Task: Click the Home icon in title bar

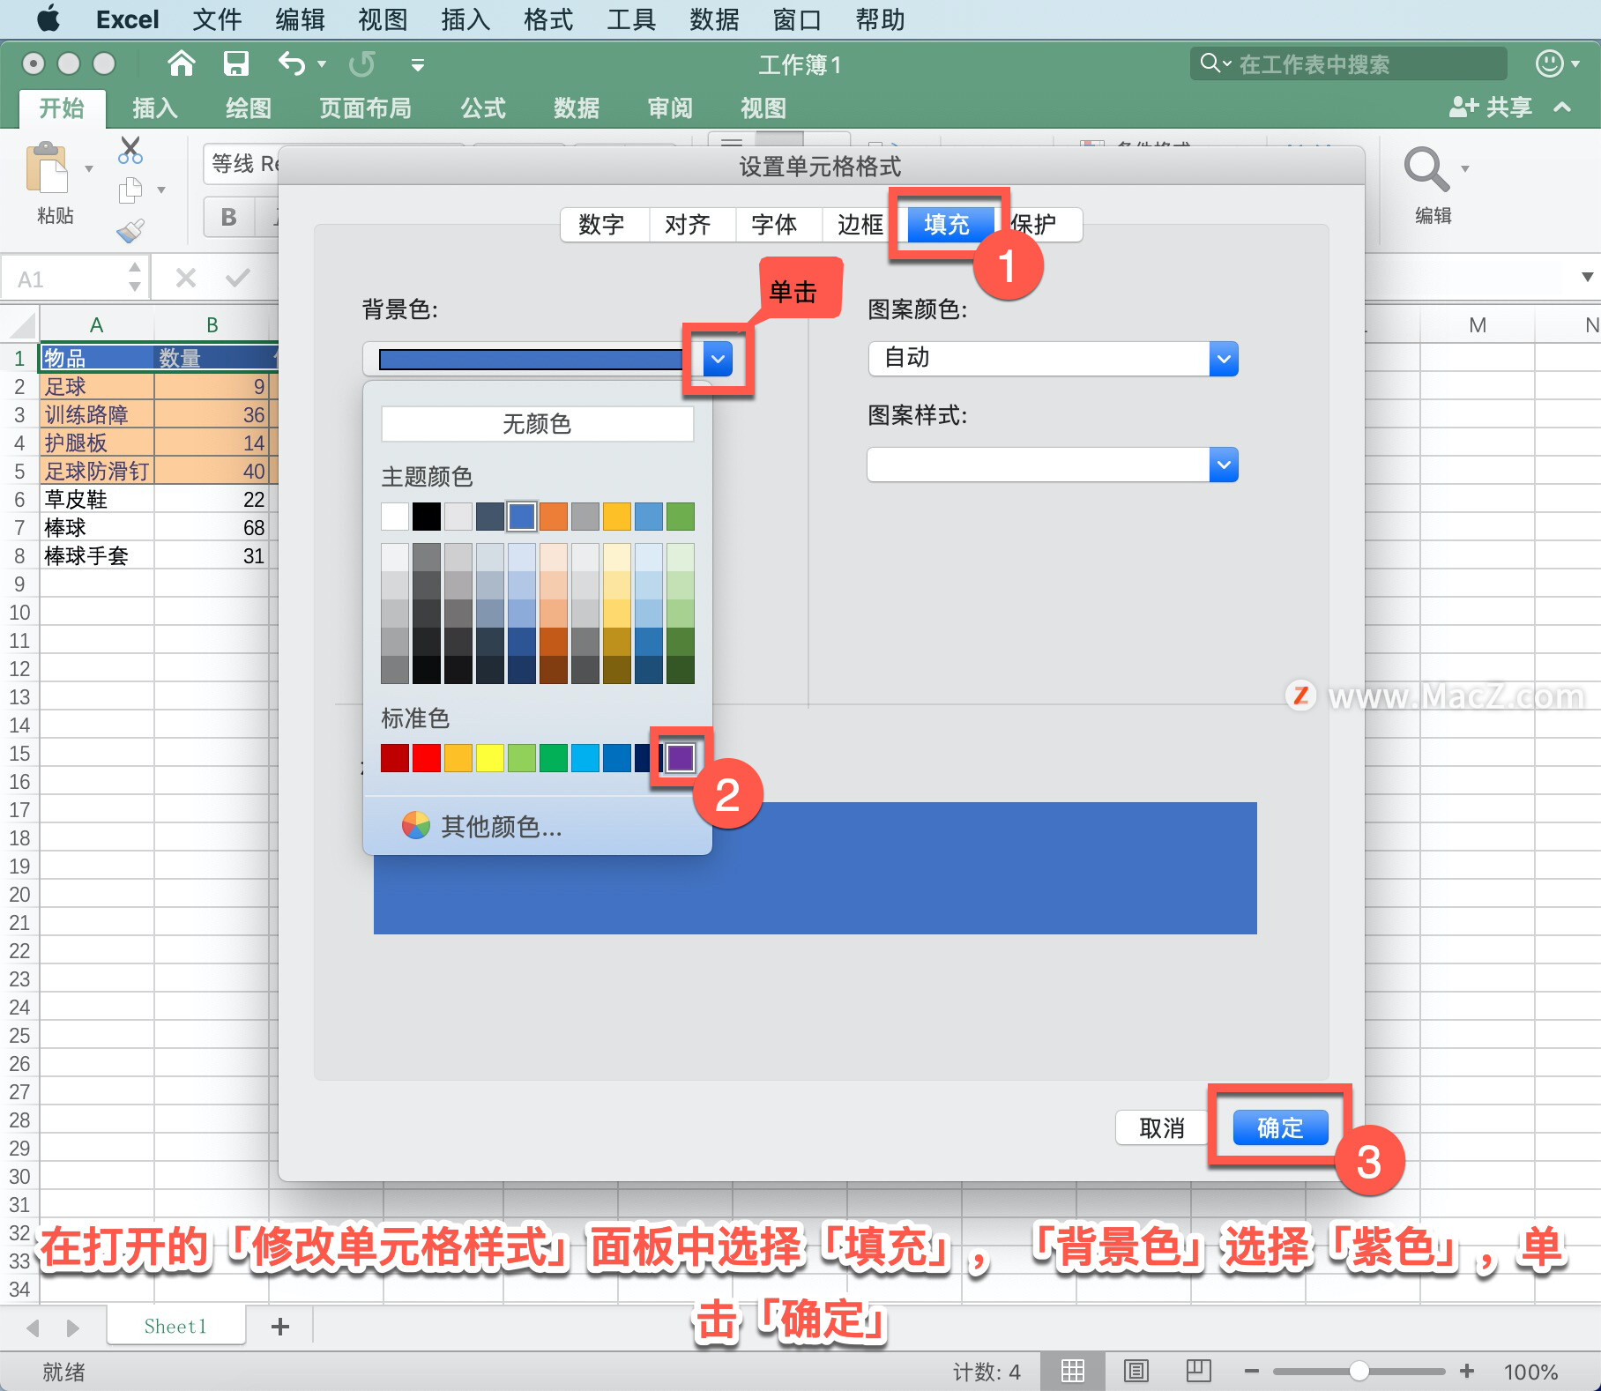Action: point(182,63)
